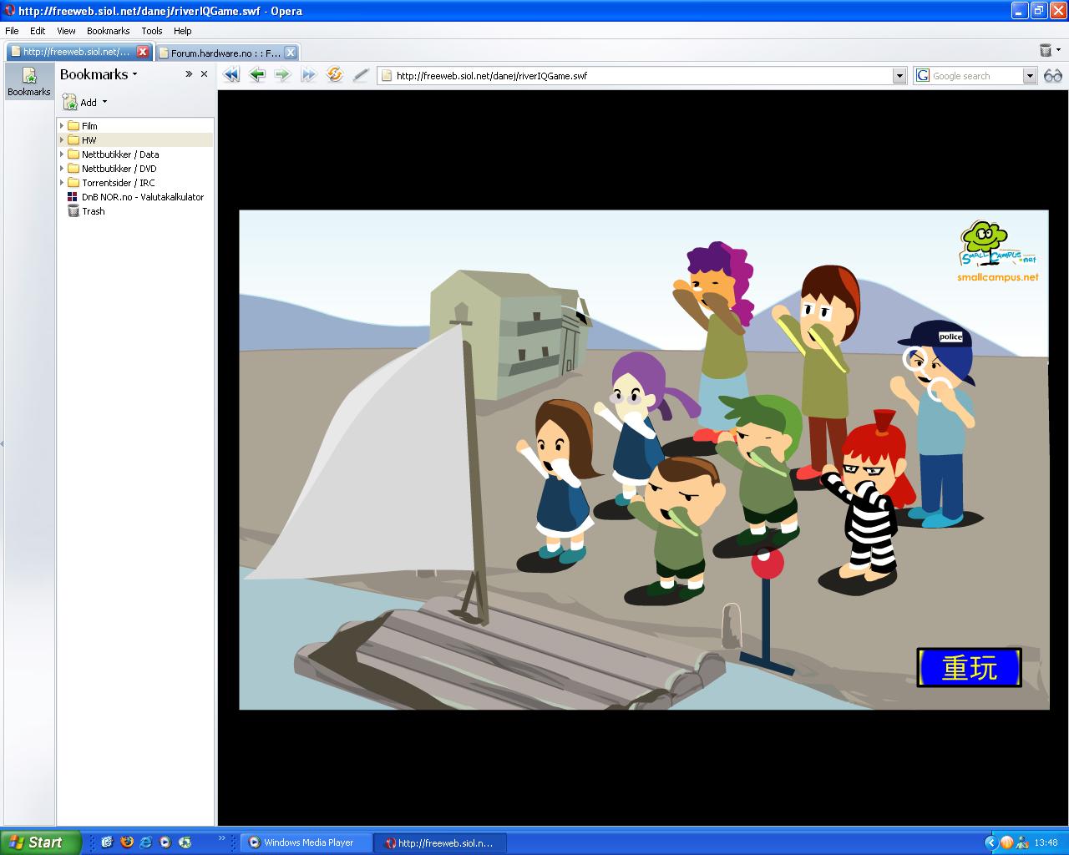The height and width of the screenshot is (855, 1069).
Task: Click the double chevron in the Bookmarks header
Action: pyautogui.click(x=189, y=74)
